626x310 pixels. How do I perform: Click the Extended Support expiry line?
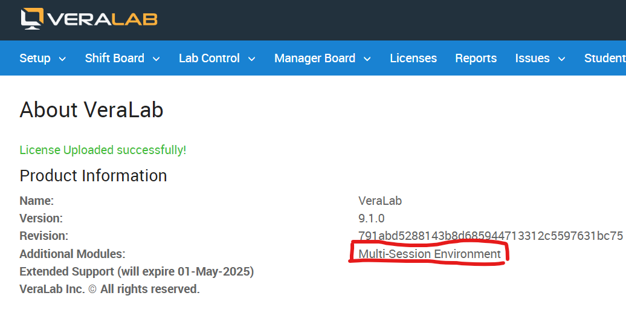pos(137,272)
